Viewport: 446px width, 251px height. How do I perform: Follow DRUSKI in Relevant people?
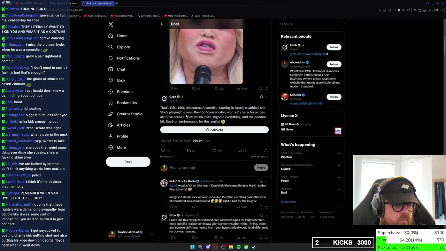click(334, 97)
